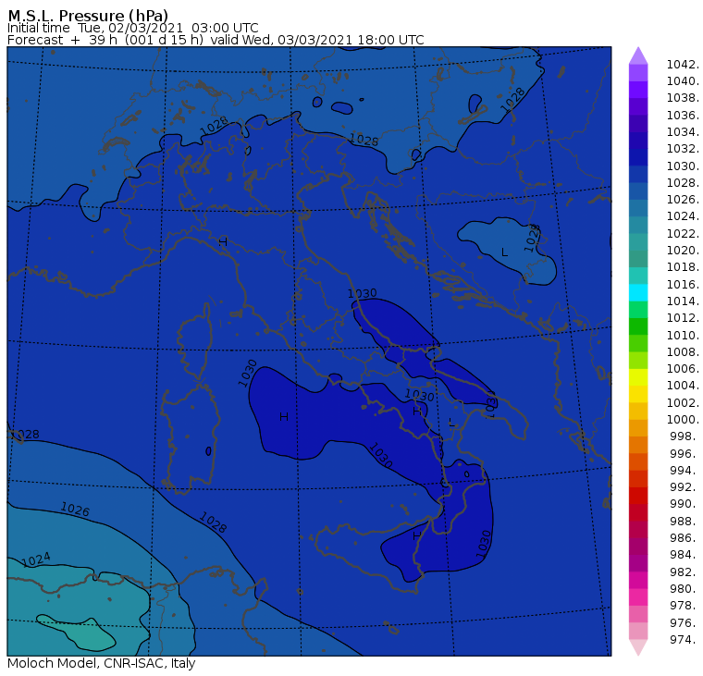
Task: Click the "1030" label above the Adriatic high
Action: pos(363,294)
